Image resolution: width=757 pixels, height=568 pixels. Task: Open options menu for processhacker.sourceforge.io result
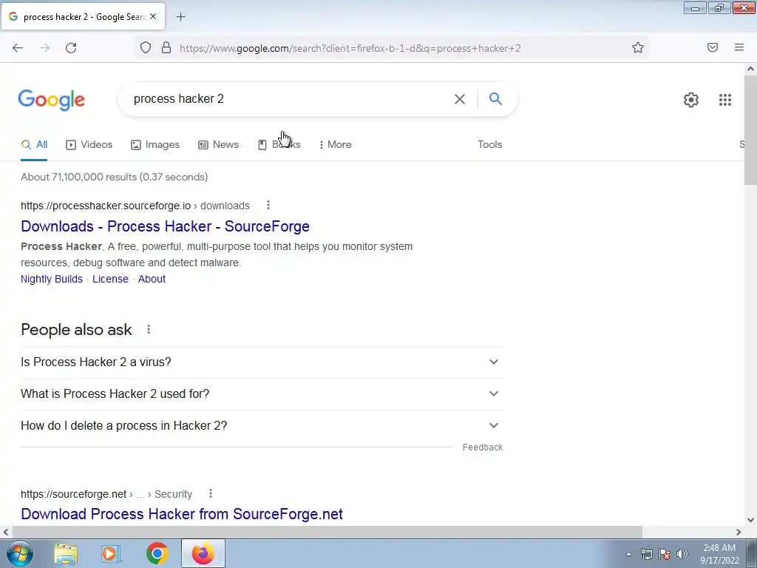pos(268,206)
